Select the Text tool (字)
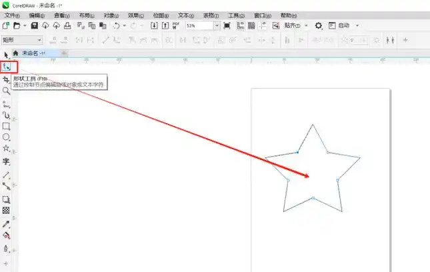430x272 pixels. pos(6,161)
